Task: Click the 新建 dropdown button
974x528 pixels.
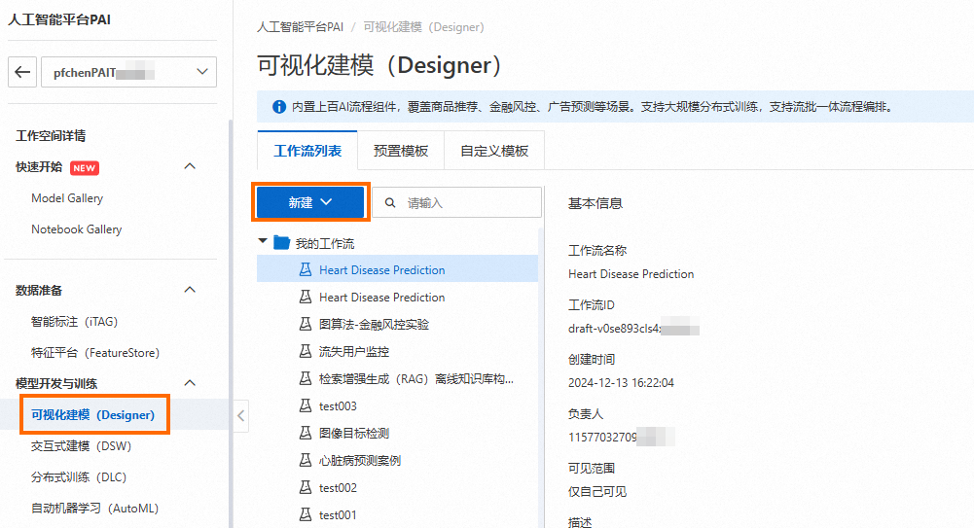Action: click(310, 202)
